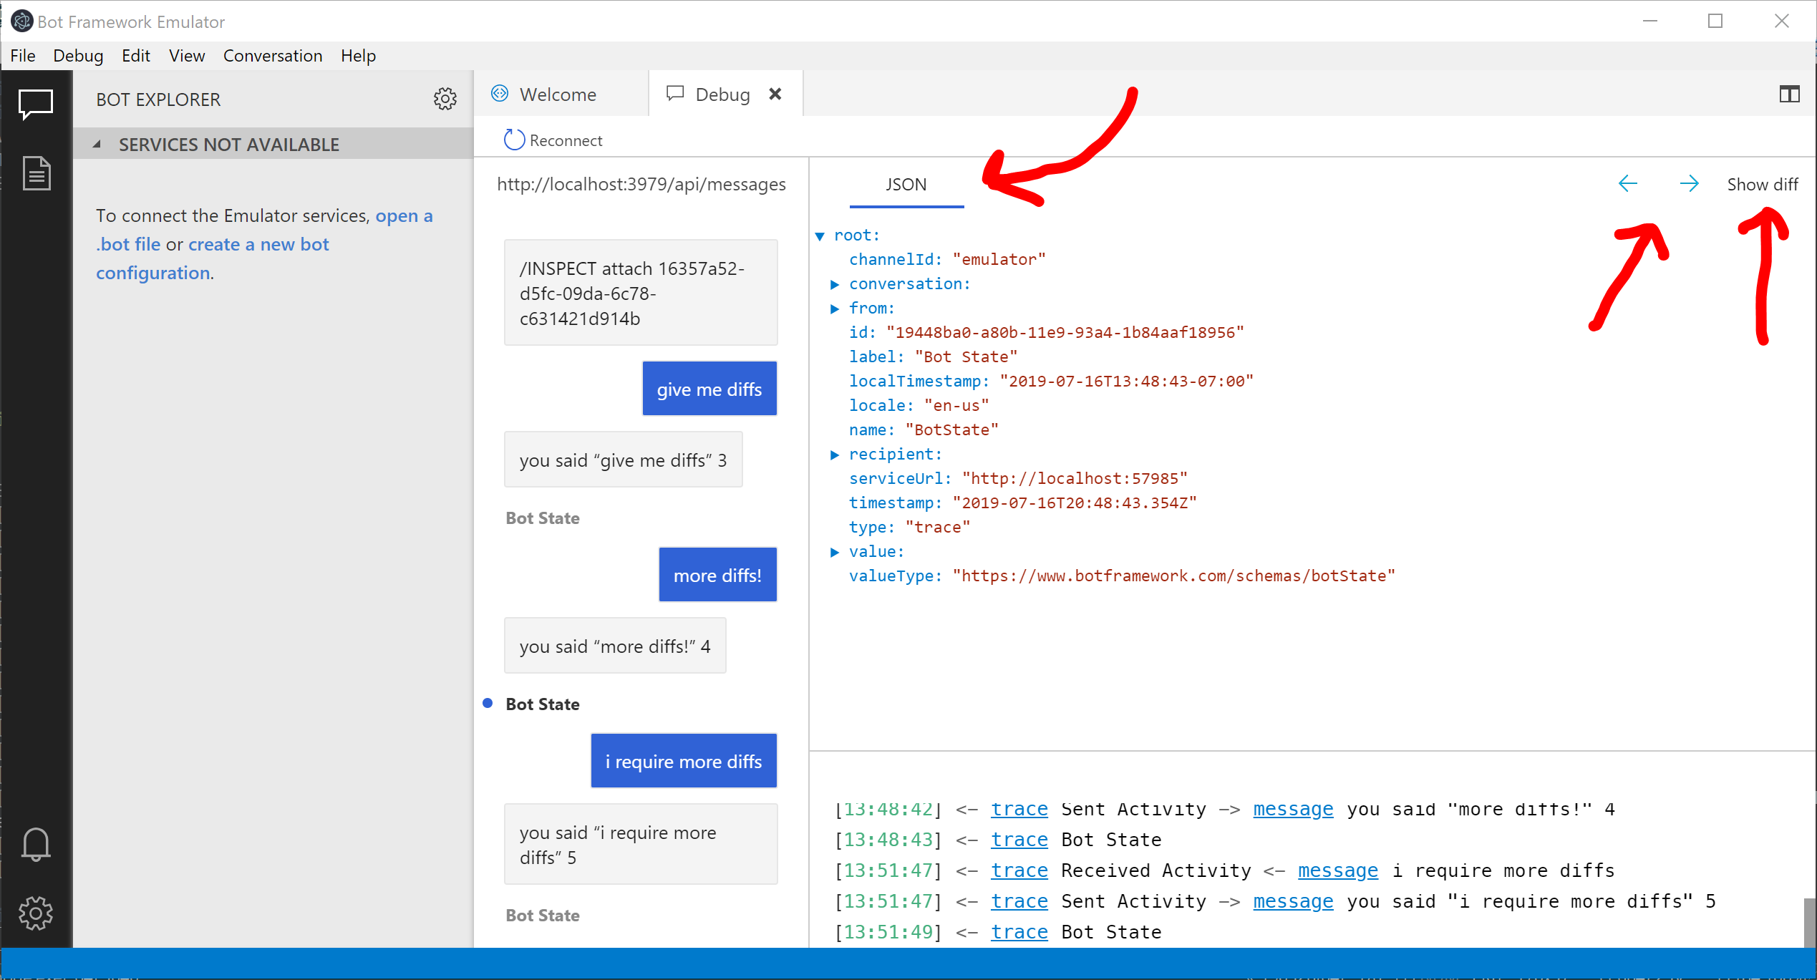Open the notifications bell icon
This screenshot has height=980, width=1817.
[x=35, y=845]
